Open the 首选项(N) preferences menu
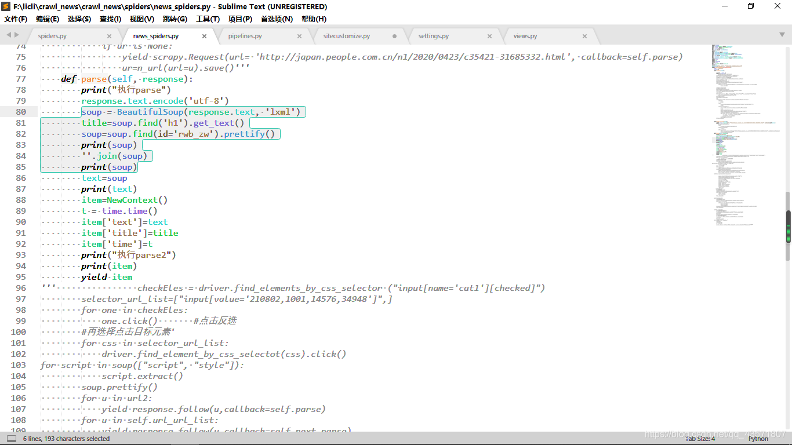Viewport: 792px width, 445px height. click(275, 19)
